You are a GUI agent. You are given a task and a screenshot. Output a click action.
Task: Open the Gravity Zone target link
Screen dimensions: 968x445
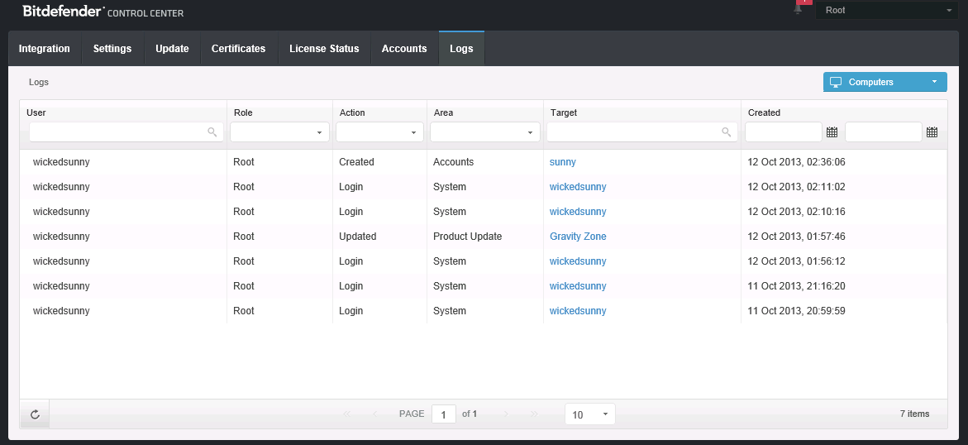coord(578,237)
